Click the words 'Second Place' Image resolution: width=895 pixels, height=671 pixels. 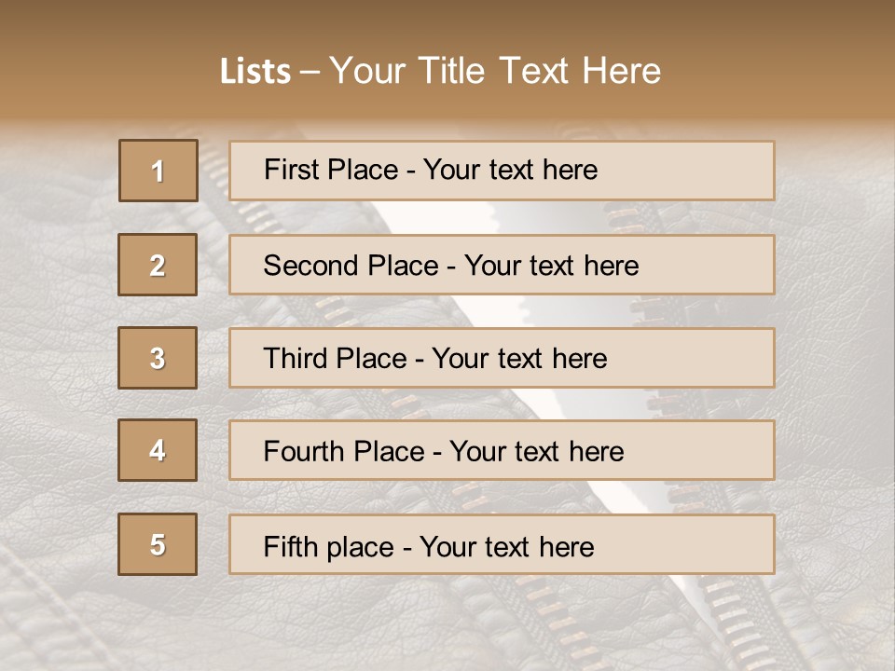pyautogui.click(x=351, y=266)
